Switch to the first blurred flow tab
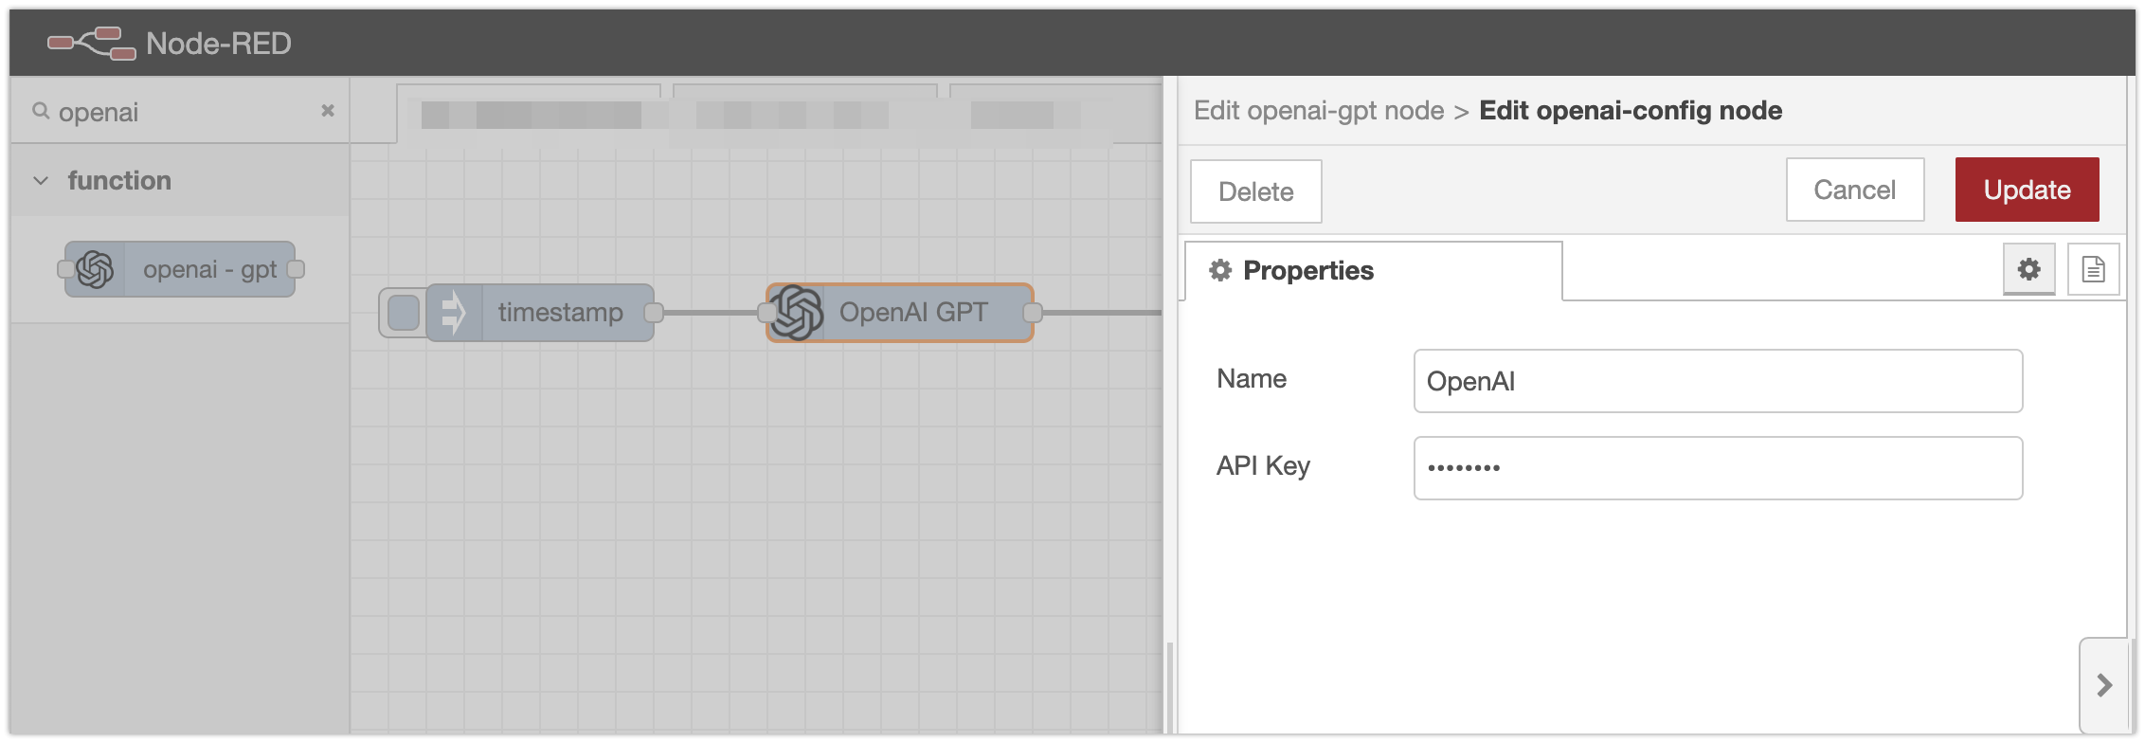2145x743 pixels. pyautogui.click(x=529, y=115)
